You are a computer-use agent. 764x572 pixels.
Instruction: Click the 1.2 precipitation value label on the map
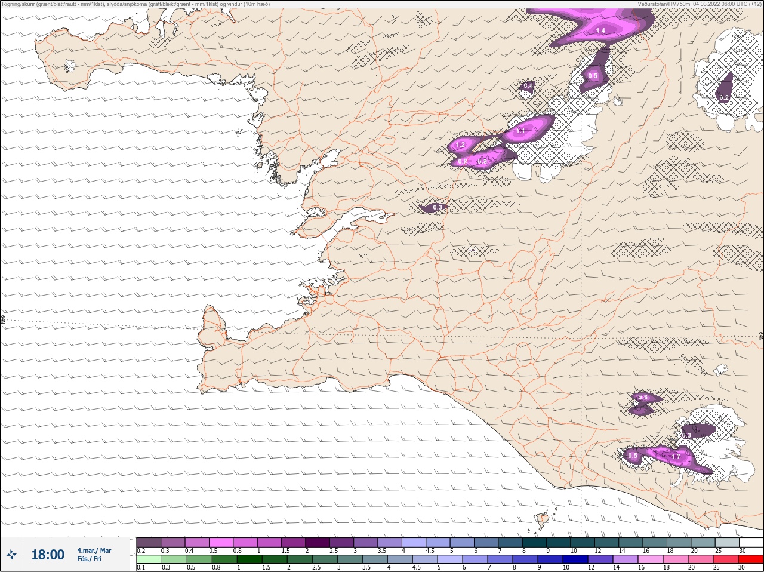point(460,145)
